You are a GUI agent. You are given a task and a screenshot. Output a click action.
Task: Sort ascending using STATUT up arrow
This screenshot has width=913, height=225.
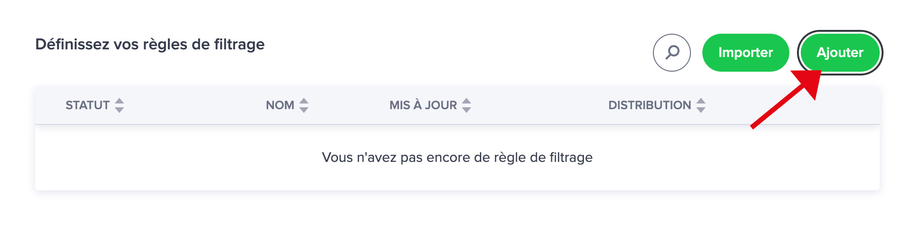(x=119, y=101)
